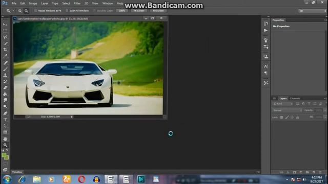Select the Hand tool
328x184 pixels.
click(5, 139)
